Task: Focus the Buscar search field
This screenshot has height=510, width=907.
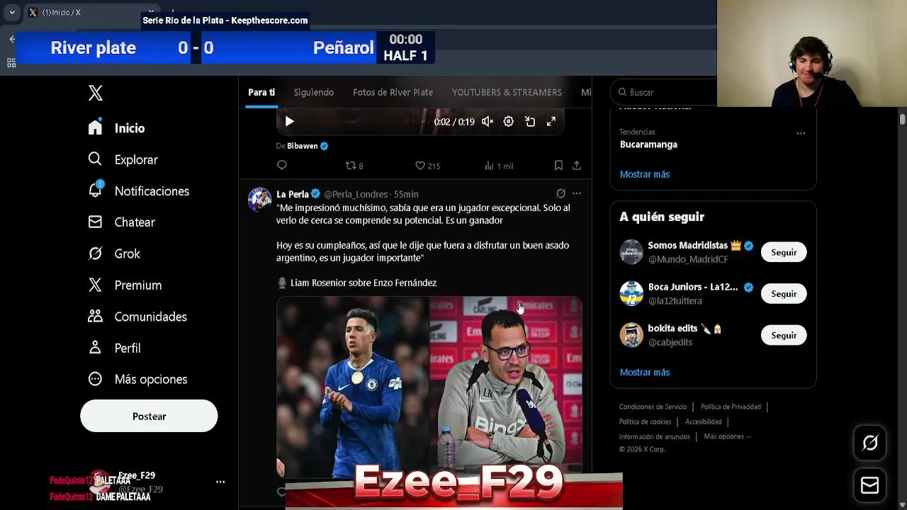Action: tap(663, 92)
